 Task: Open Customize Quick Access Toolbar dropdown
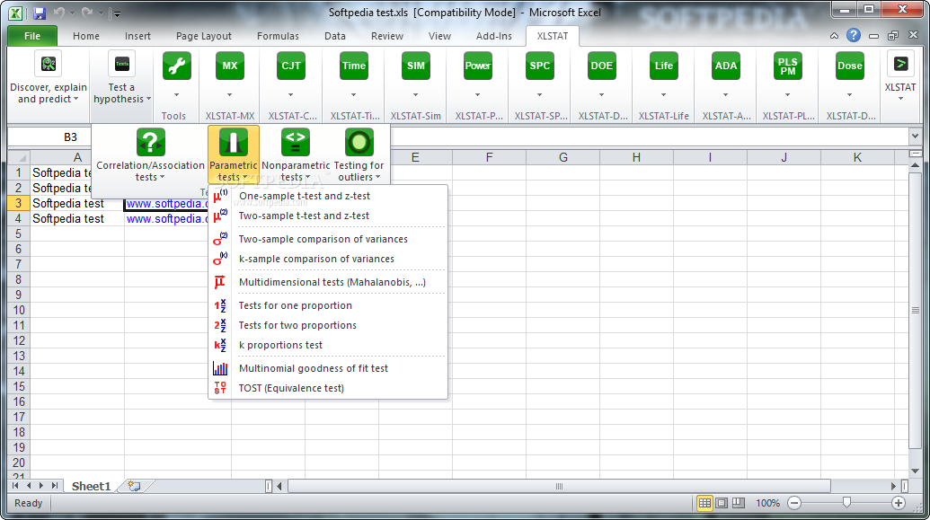[117, 13]
